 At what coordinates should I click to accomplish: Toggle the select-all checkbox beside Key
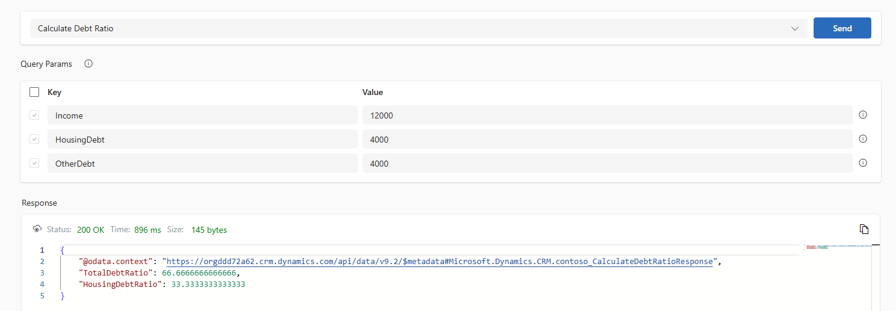pos(34,92)
